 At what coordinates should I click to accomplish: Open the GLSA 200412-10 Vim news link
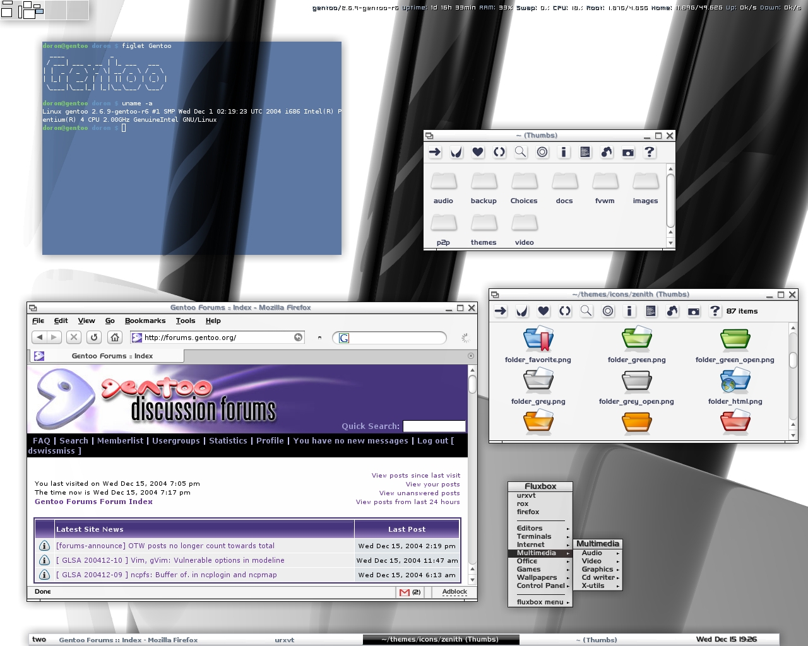(x=170, y=560)
